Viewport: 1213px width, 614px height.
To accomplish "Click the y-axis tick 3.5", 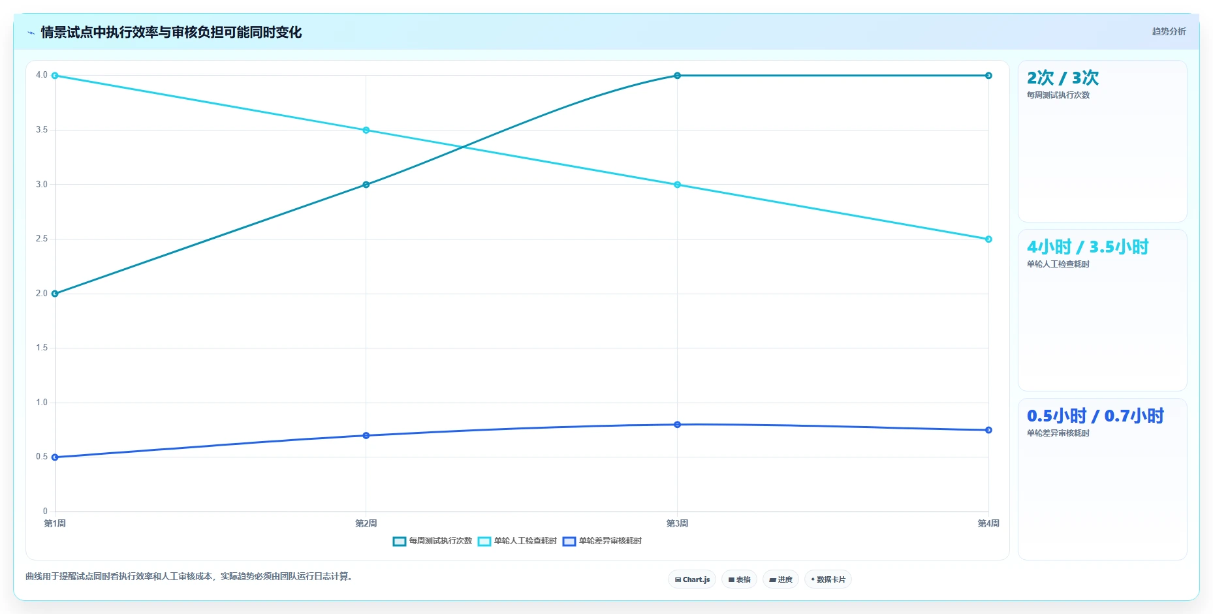I will (42, 130).
